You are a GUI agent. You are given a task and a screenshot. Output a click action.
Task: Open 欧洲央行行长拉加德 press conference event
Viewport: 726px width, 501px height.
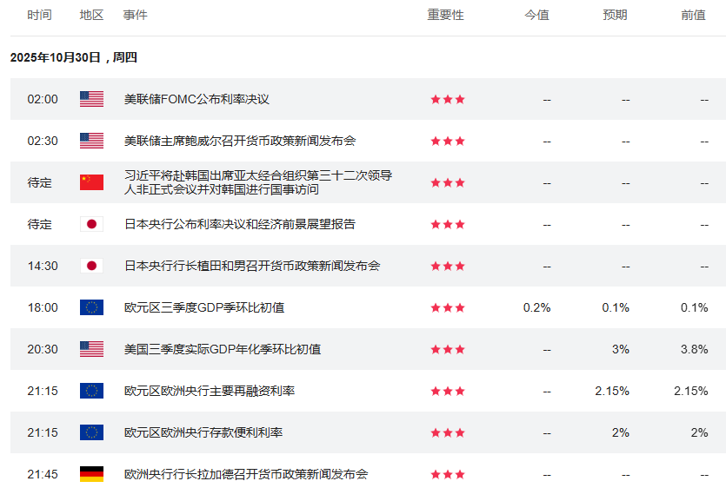[x=246, y=474]
